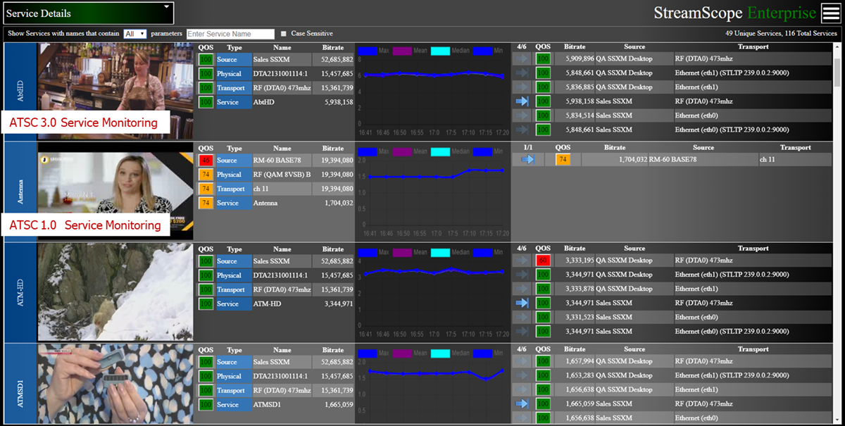Click the QOS 74 indicator for Service Antenna
Screen dimensions: 845x426
pos(206,203)
